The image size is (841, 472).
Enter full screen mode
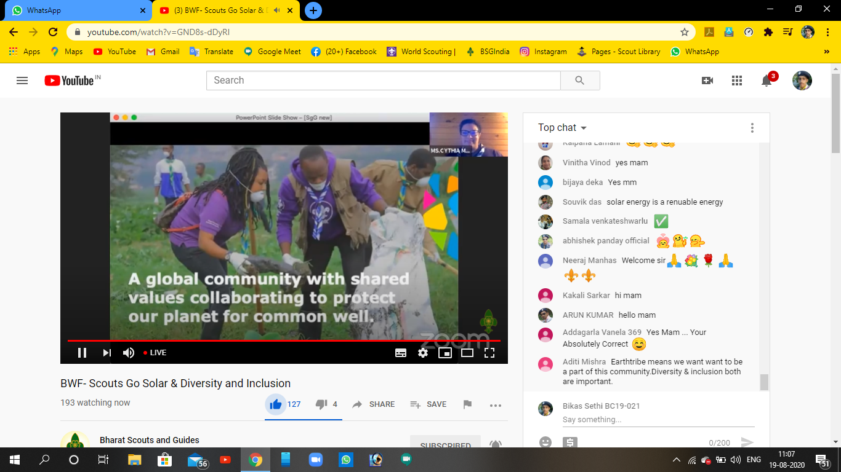click(489, 353)
